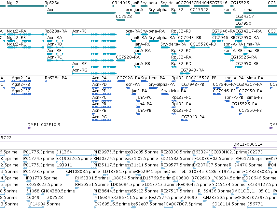Select the RpS28a-PA protein label
The width and height of the screenshot is (277, 209).
56,78
